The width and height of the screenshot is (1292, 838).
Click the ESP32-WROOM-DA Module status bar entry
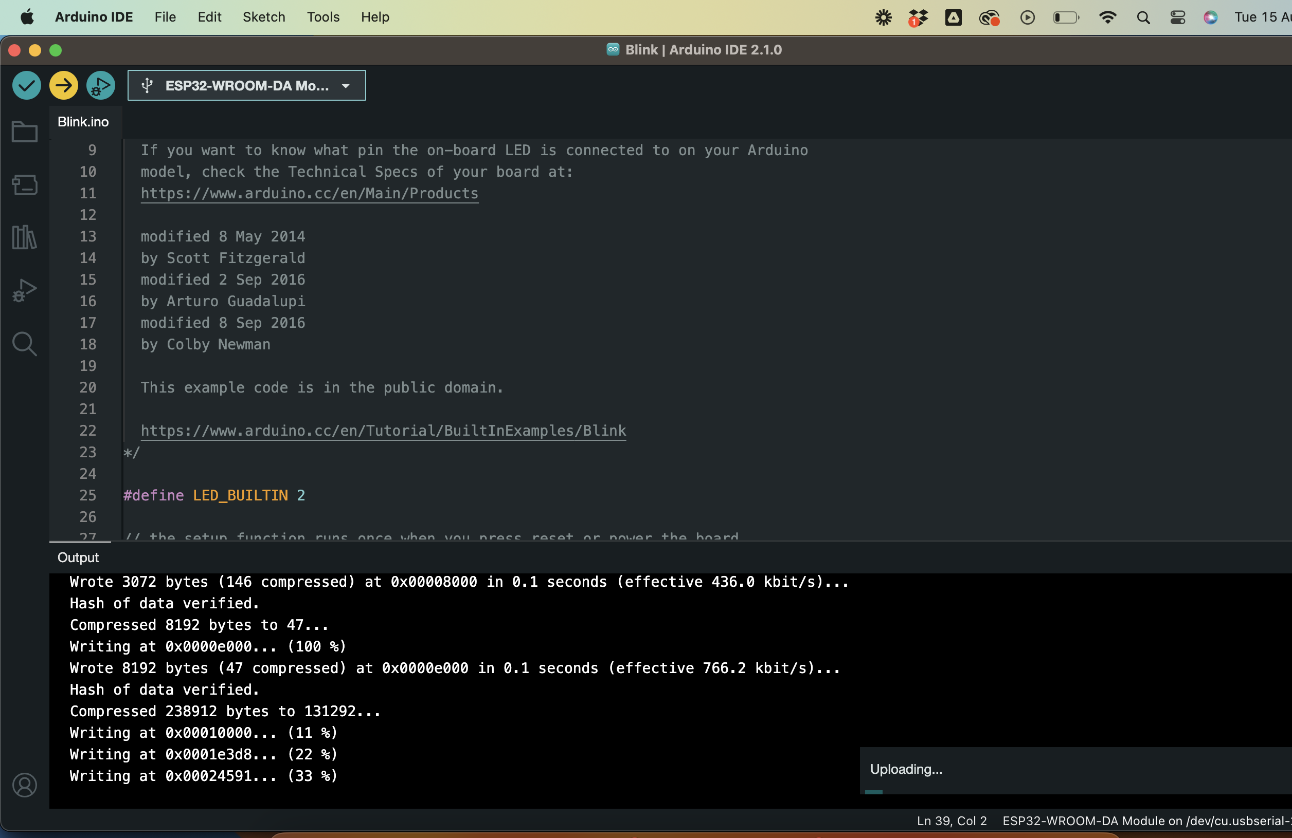pos(1146,821)
